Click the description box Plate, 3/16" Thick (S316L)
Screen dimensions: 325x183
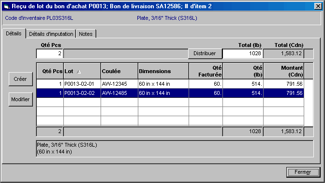(x=175, y=149)
